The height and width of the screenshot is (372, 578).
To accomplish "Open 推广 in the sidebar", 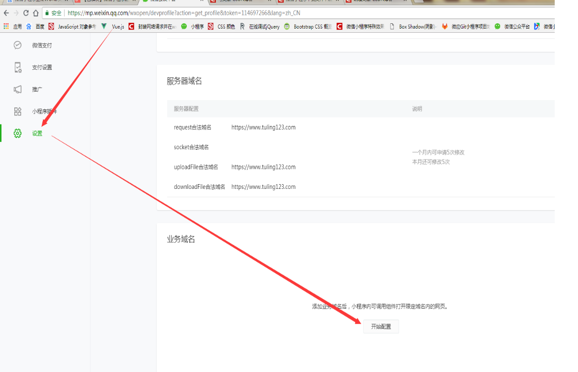I will pos(37,89).
